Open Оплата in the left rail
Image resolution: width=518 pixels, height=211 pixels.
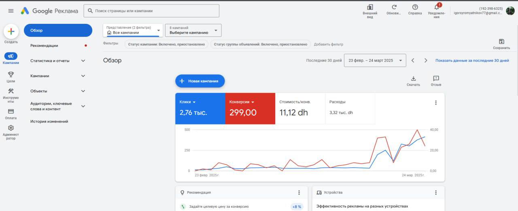[11, 114]
